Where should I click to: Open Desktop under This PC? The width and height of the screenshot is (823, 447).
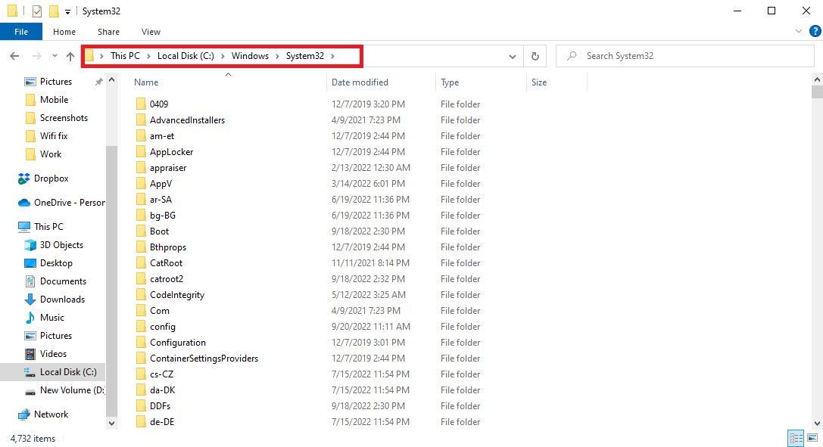pos(56,263)
